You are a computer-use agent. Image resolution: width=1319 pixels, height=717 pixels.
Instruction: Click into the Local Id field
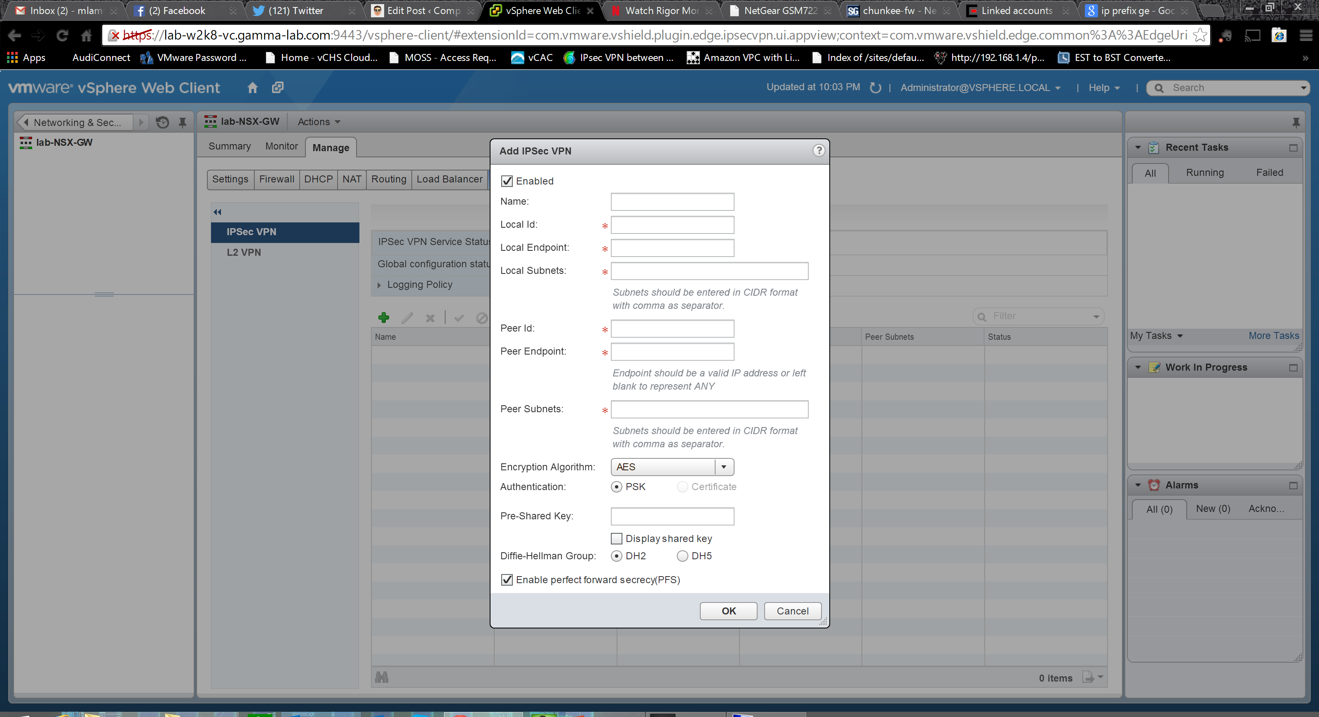click(672, 224)
